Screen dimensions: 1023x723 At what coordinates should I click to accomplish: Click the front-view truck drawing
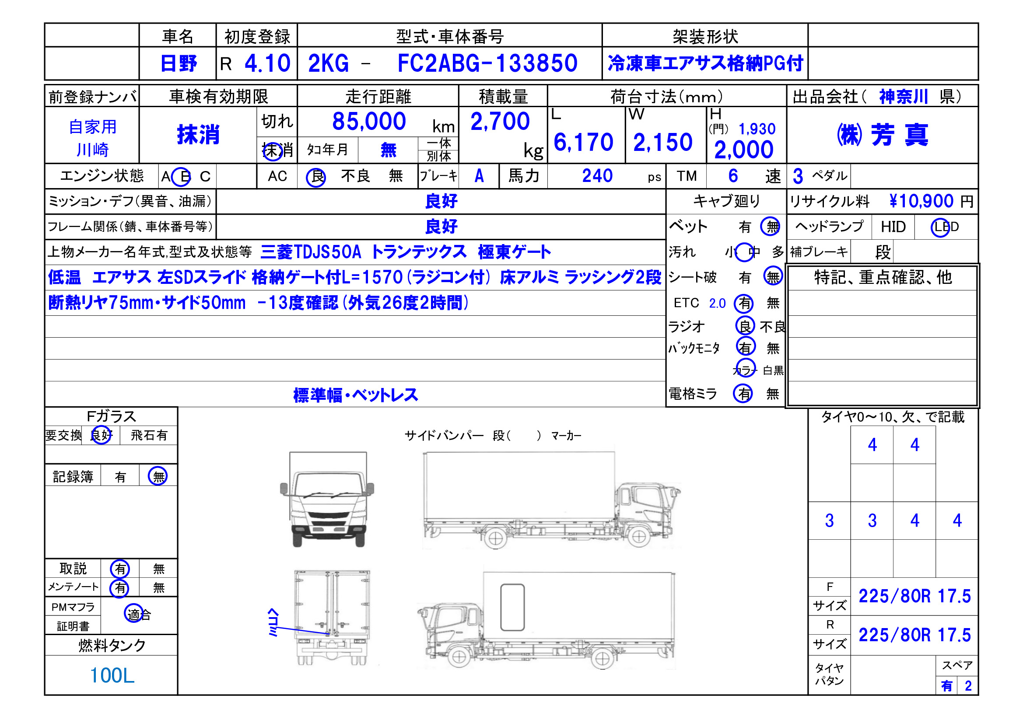(327, 499)
